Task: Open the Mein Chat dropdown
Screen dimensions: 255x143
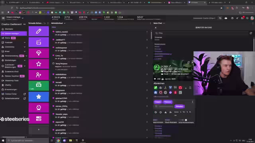Action: (x=159, y=23)
